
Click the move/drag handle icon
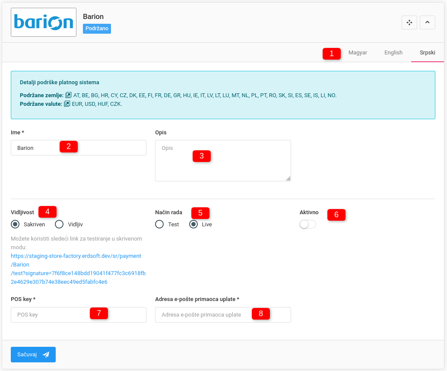point(409,22)
